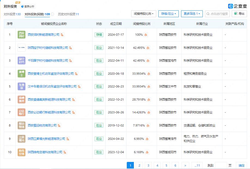Confirm page jump with 确定
250x169 pixels.
(x=241, y=165)
